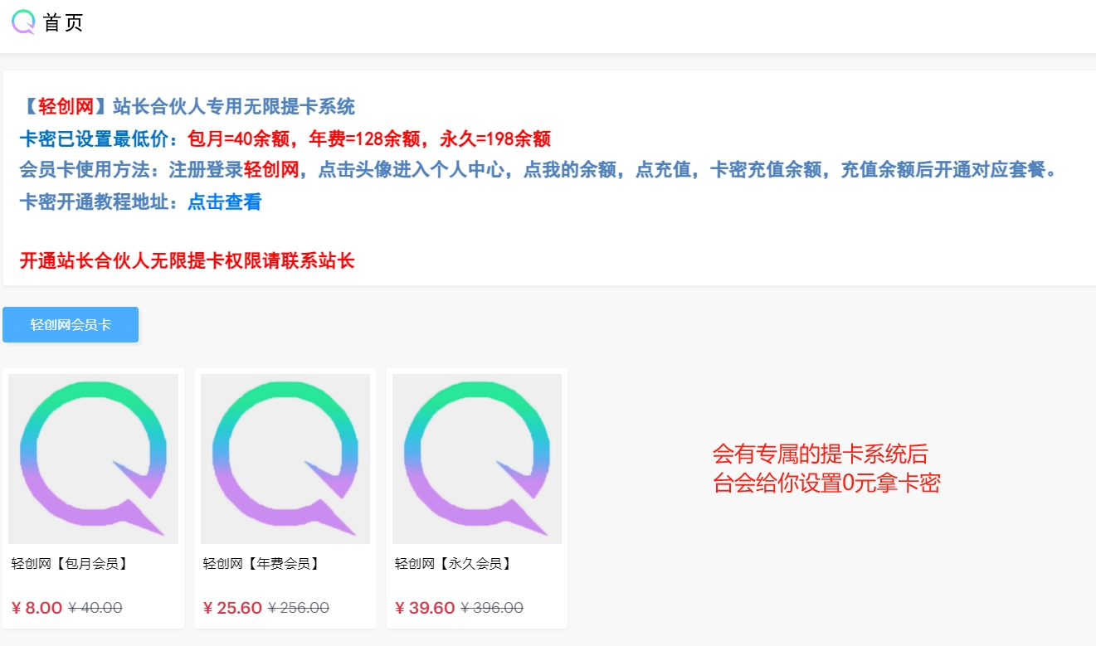Click the crossed-out ¥ 396.00 price
This screenshot has width=1096, height=646.
pos(492,608)
